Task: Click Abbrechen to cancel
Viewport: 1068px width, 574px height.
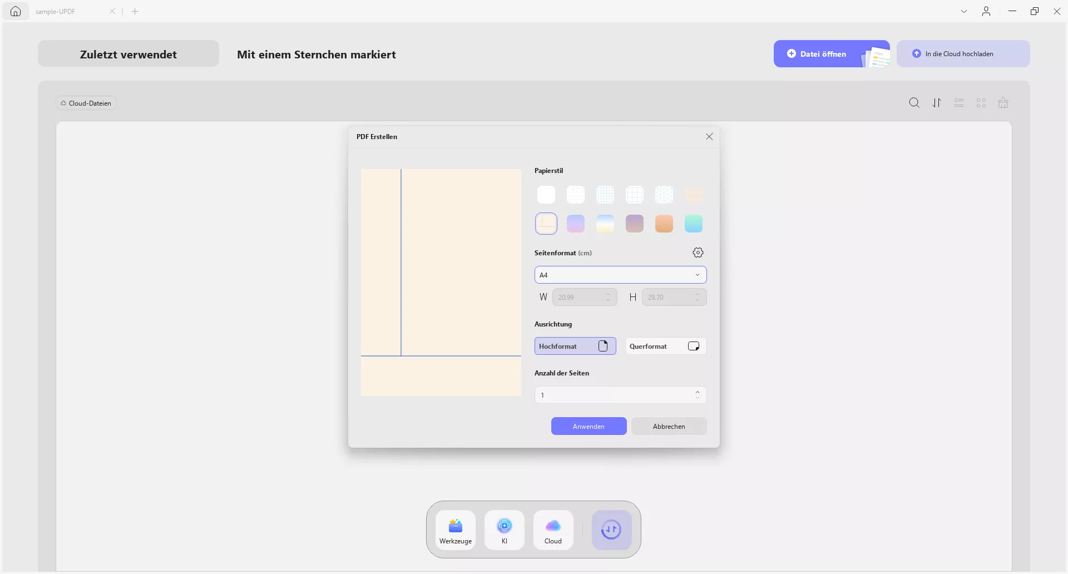Action: [669, 426]
